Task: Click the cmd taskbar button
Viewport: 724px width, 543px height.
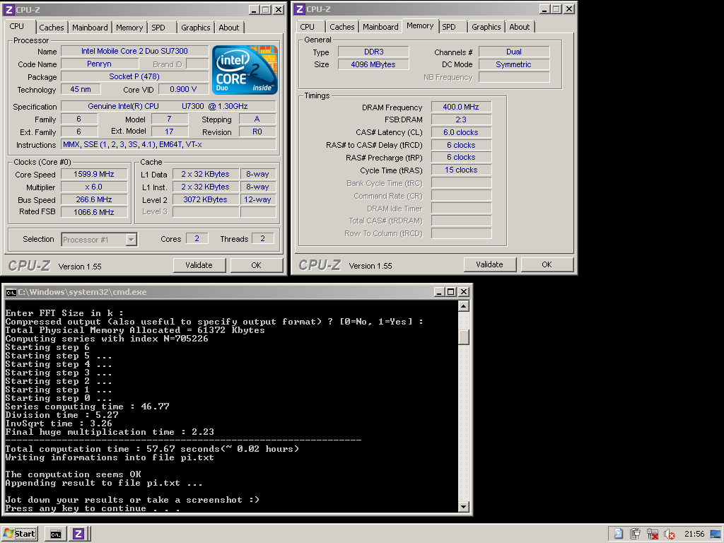Action: [56, 535]
